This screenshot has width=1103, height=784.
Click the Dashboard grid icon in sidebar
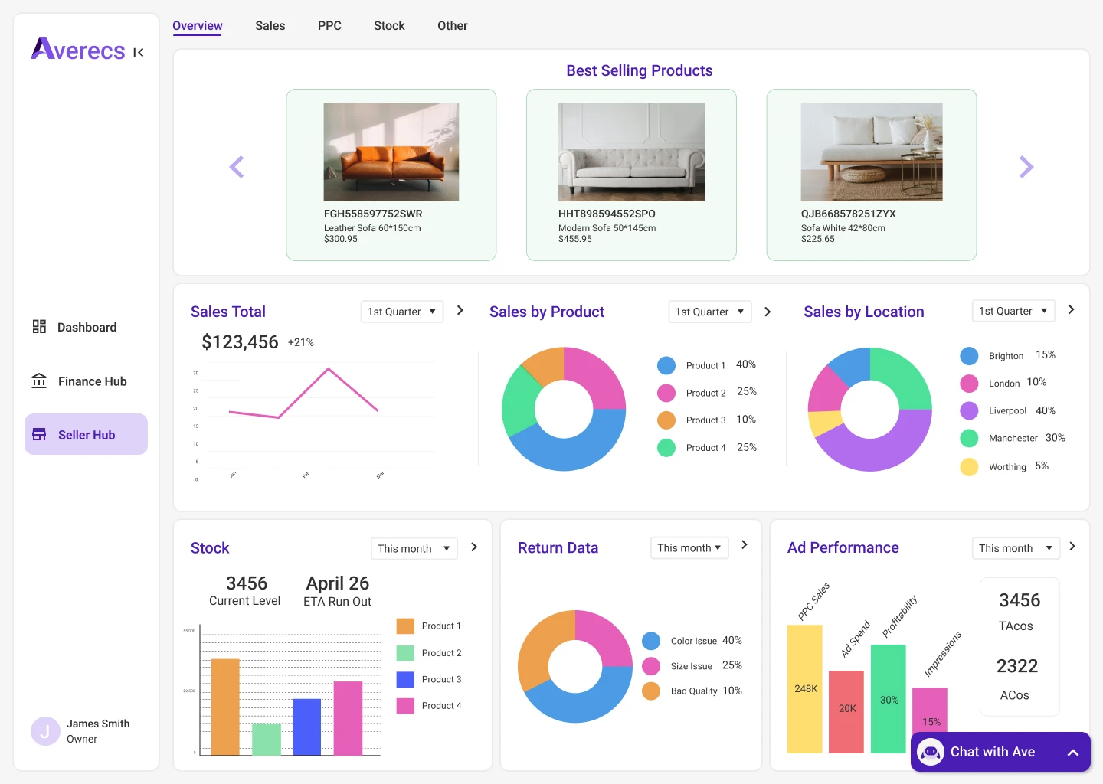[39, 327]
